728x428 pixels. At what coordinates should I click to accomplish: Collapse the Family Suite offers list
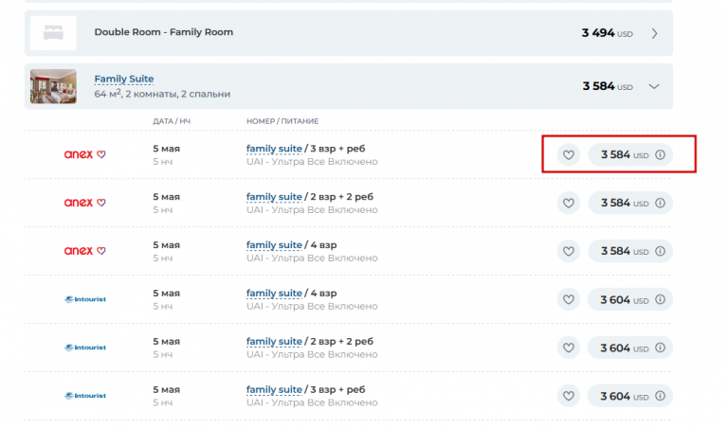pos(654,87)
